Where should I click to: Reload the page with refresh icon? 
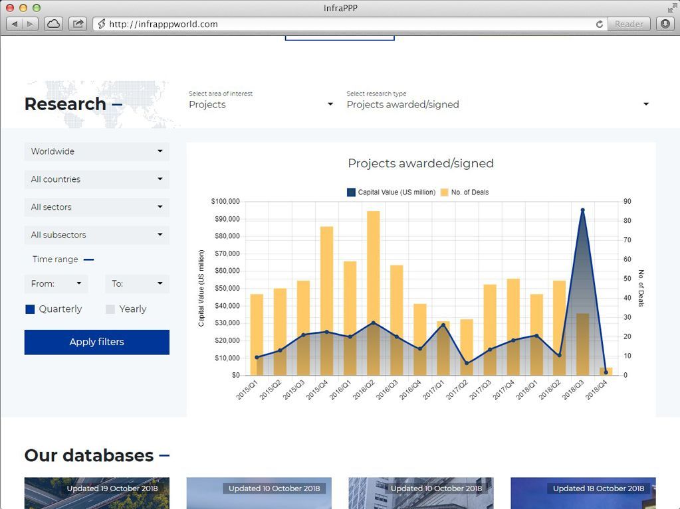[x=600, y=24]
